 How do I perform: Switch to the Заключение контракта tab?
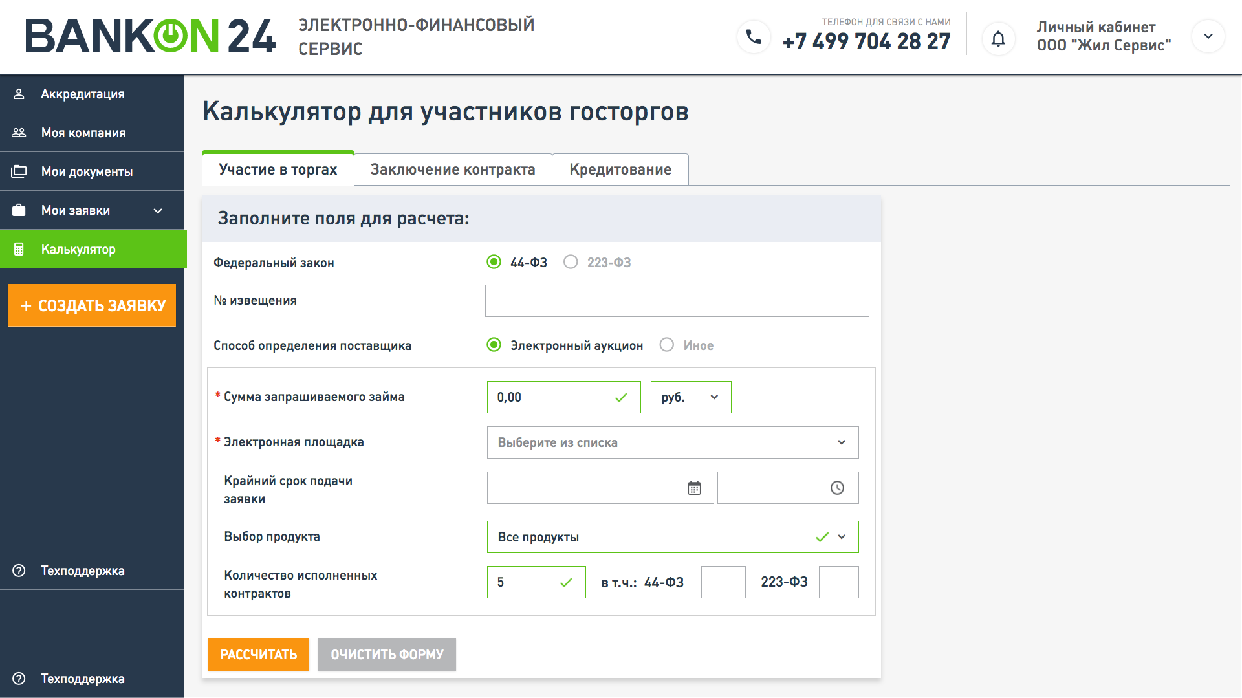pyautogui.click(x=453, y=169)
